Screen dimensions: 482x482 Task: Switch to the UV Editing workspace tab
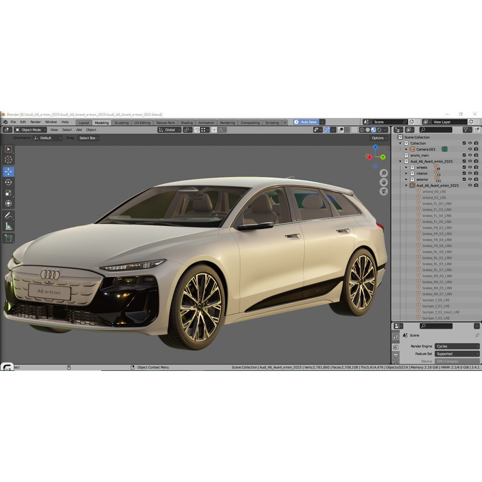point(142,123)
